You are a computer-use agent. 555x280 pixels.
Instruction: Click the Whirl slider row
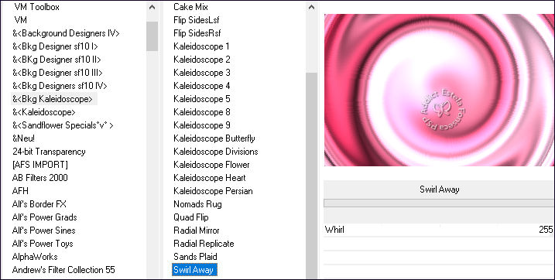(439, 230)
